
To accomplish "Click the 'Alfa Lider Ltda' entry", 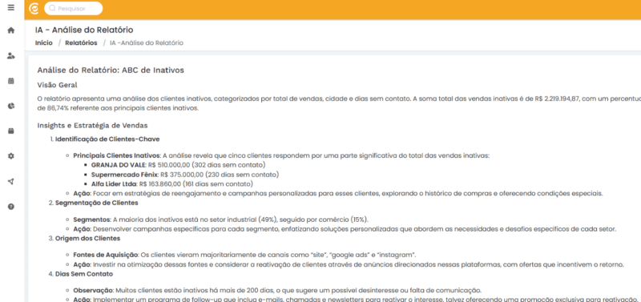I will [x=114, y=184].
